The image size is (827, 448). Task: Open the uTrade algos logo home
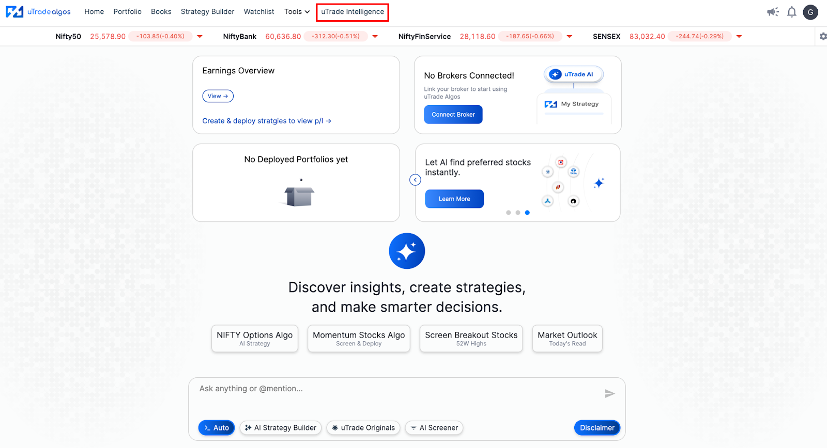38,11
